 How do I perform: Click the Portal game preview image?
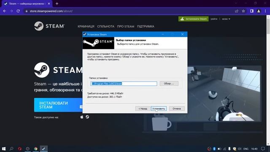(x=224, y=93)
